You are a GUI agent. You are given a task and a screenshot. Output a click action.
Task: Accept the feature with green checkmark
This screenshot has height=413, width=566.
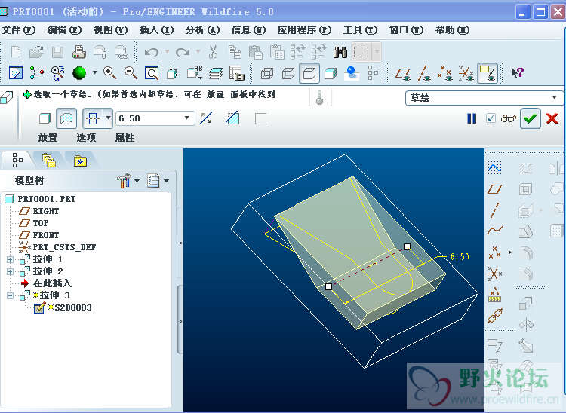click(531, 118)
